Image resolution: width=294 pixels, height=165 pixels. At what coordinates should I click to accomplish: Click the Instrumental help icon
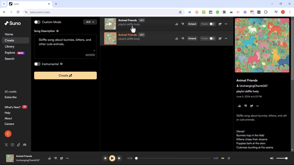61,64
